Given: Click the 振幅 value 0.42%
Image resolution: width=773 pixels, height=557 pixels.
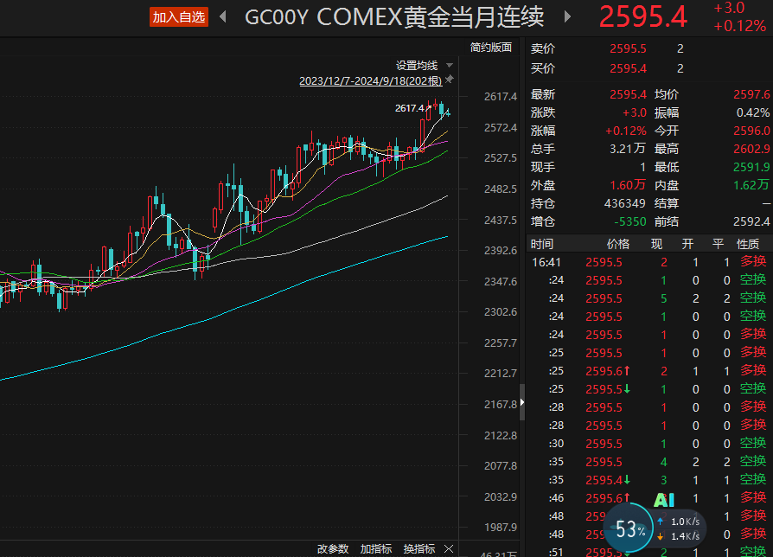Looking at the screenshot, I should [x=753, y=112].
